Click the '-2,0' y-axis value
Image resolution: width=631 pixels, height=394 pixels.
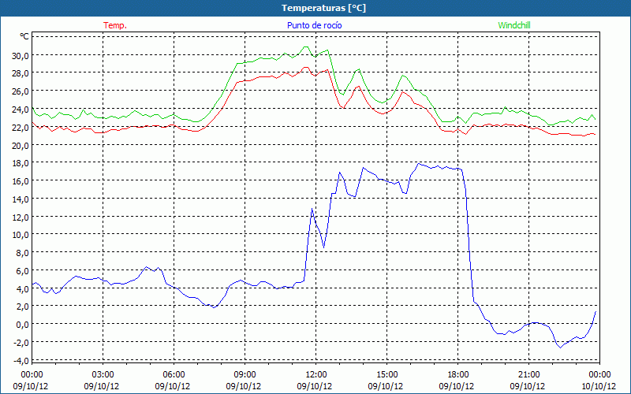click(21, 342)
